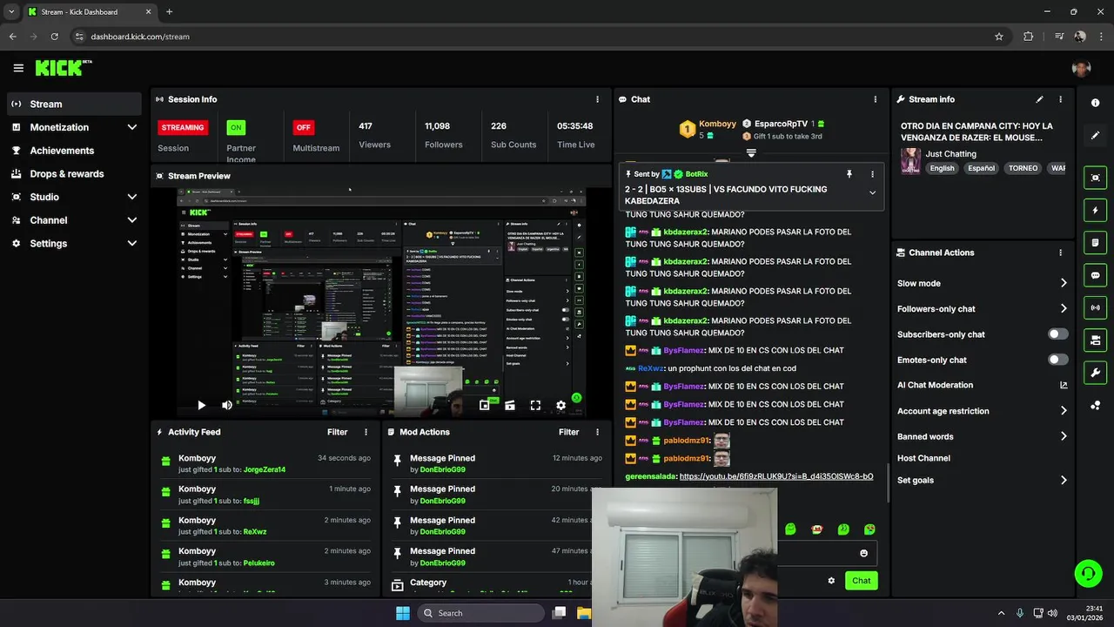The height and width of the screenshot is (627, 1114).
Task: Unpin the pinned BotRix chat message
Action: click(849, 174)
